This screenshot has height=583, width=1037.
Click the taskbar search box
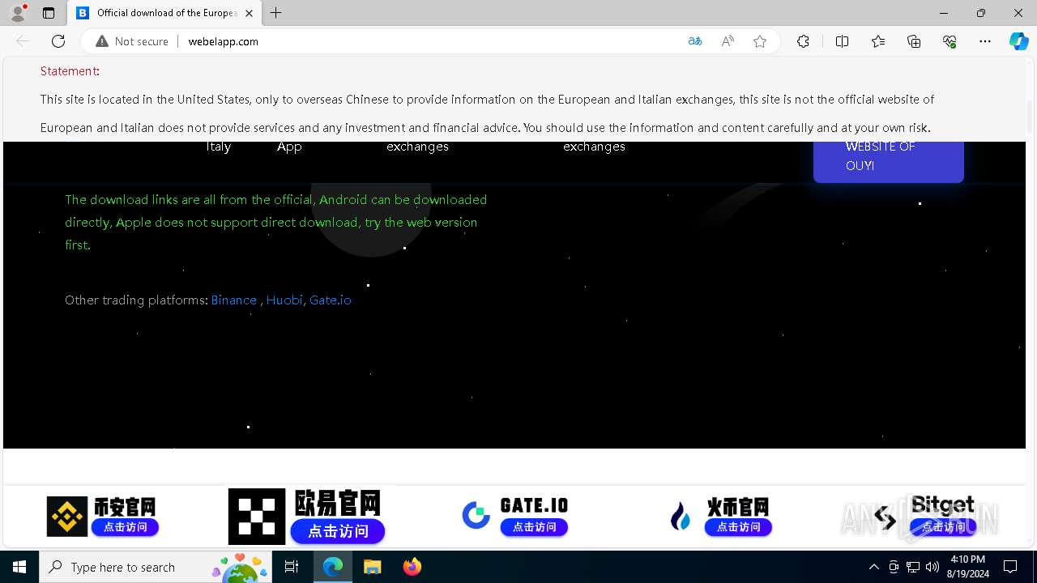pos(156,567)
